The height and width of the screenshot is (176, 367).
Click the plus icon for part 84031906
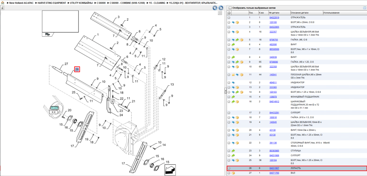coord(229,155)
